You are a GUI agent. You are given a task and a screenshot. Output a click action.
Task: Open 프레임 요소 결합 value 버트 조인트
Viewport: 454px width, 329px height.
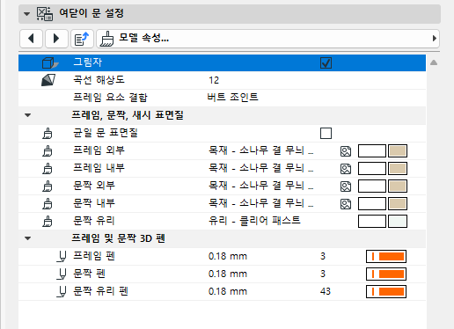click(232, 97)
